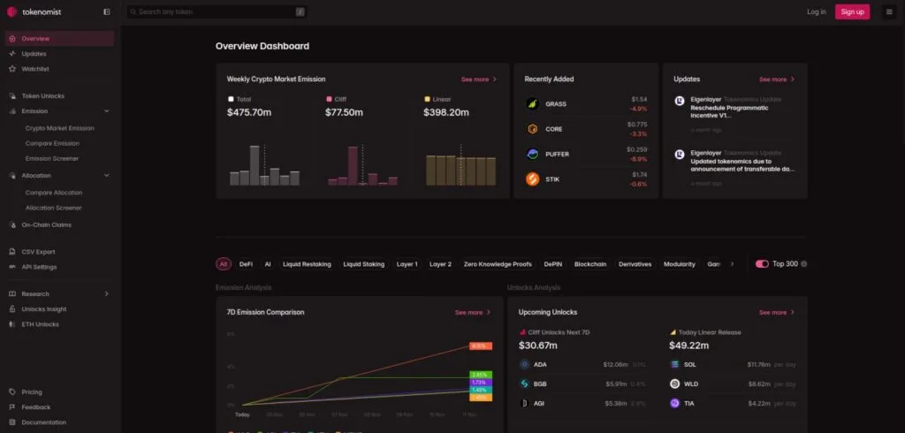The height and width of the screenshot is (433, 905).
Task: Open Crypto Market Emission in sidebar
Action: coord(59,128)
